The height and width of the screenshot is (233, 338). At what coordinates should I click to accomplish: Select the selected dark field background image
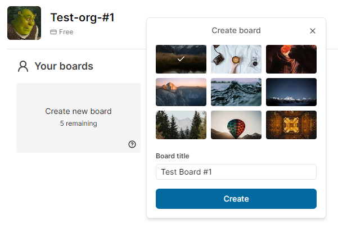click(x=181, y=59)
